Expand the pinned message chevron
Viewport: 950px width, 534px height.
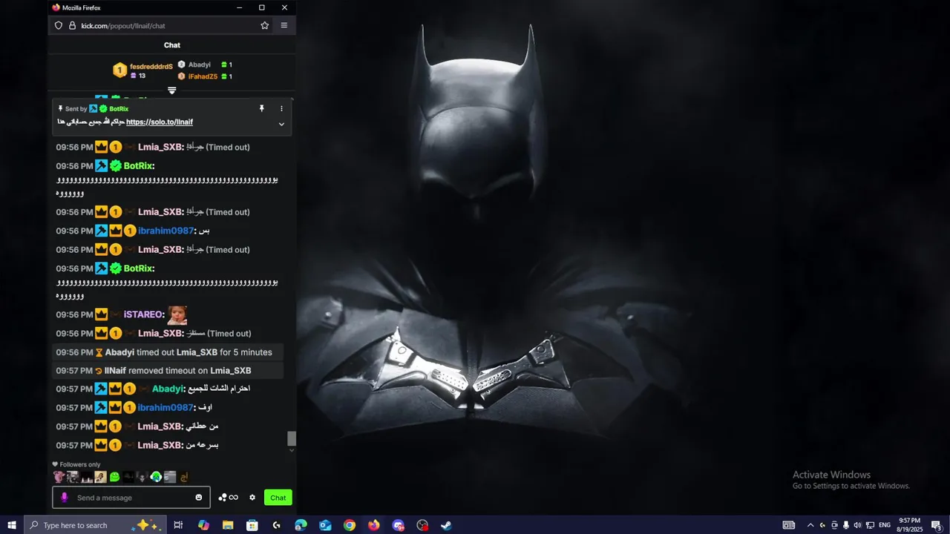[x=281, y=124]
